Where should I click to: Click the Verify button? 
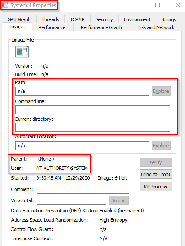pyautogui.click(x=156, y=162)
